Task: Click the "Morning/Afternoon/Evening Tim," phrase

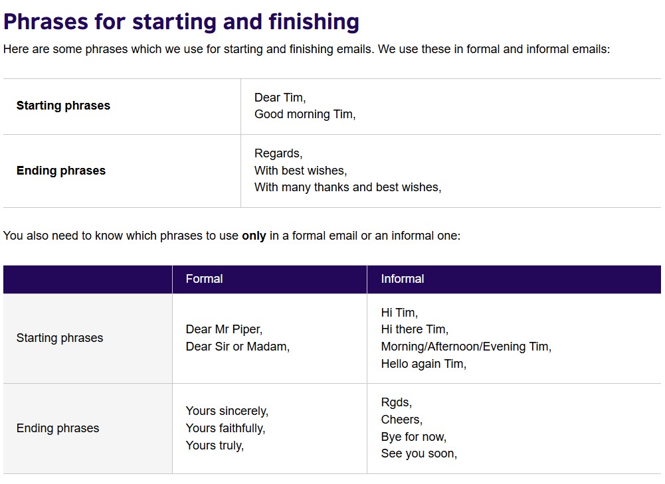Action: point(466,347)
